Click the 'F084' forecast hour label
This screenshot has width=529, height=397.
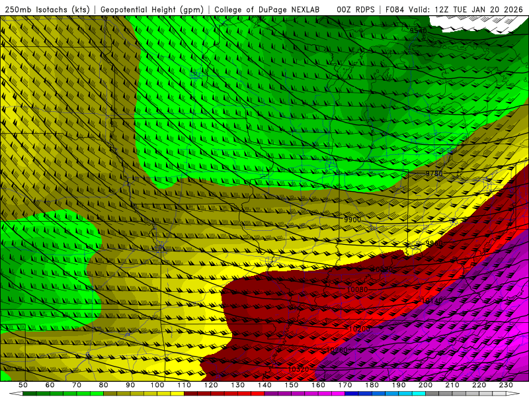point(395,10)
